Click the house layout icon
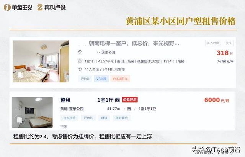Screen dimensions: 245x157 (x=80, y=61)
